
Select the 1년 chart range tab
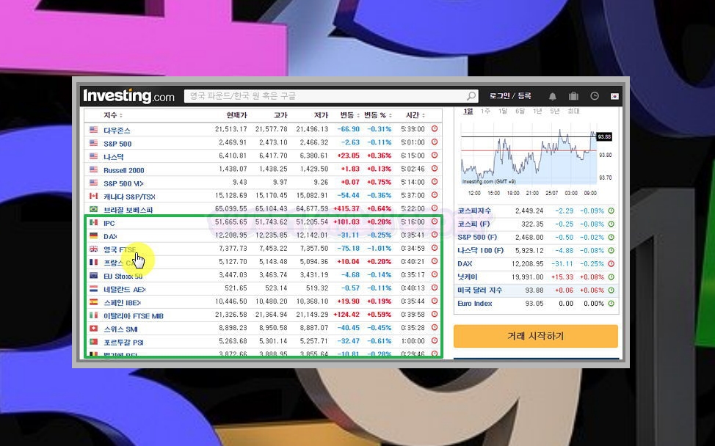point(537,111)
